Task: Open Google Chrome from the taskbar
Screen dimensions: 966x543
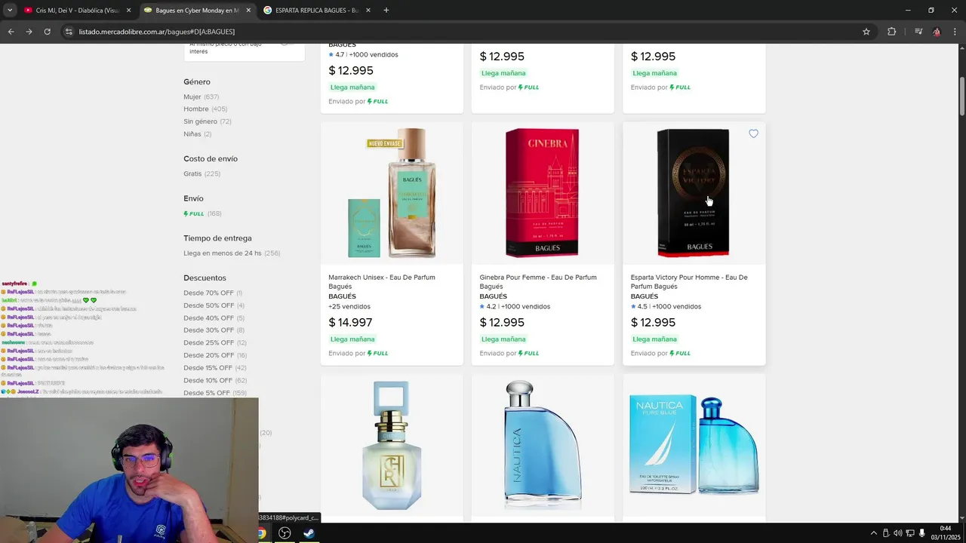Action: (x=261, y=533)
